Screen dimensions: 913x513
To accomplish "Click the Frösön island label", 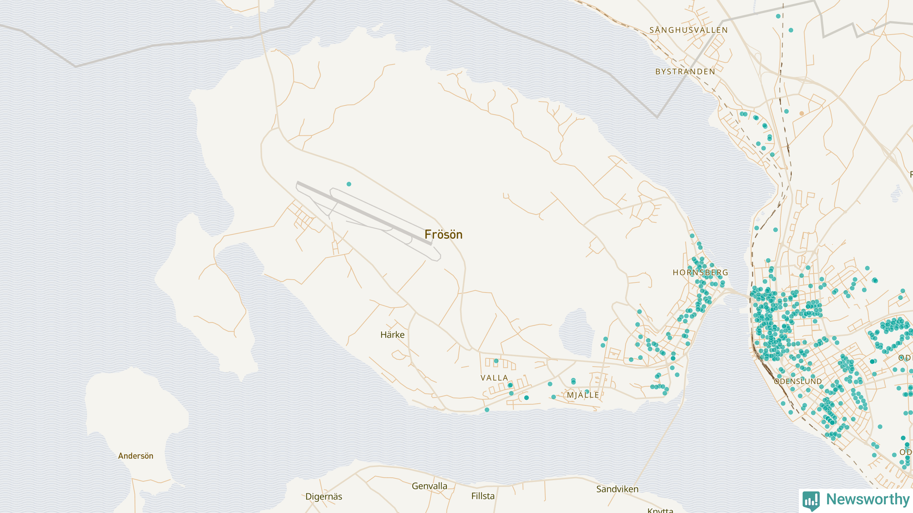I will click(x=443, y=235).
